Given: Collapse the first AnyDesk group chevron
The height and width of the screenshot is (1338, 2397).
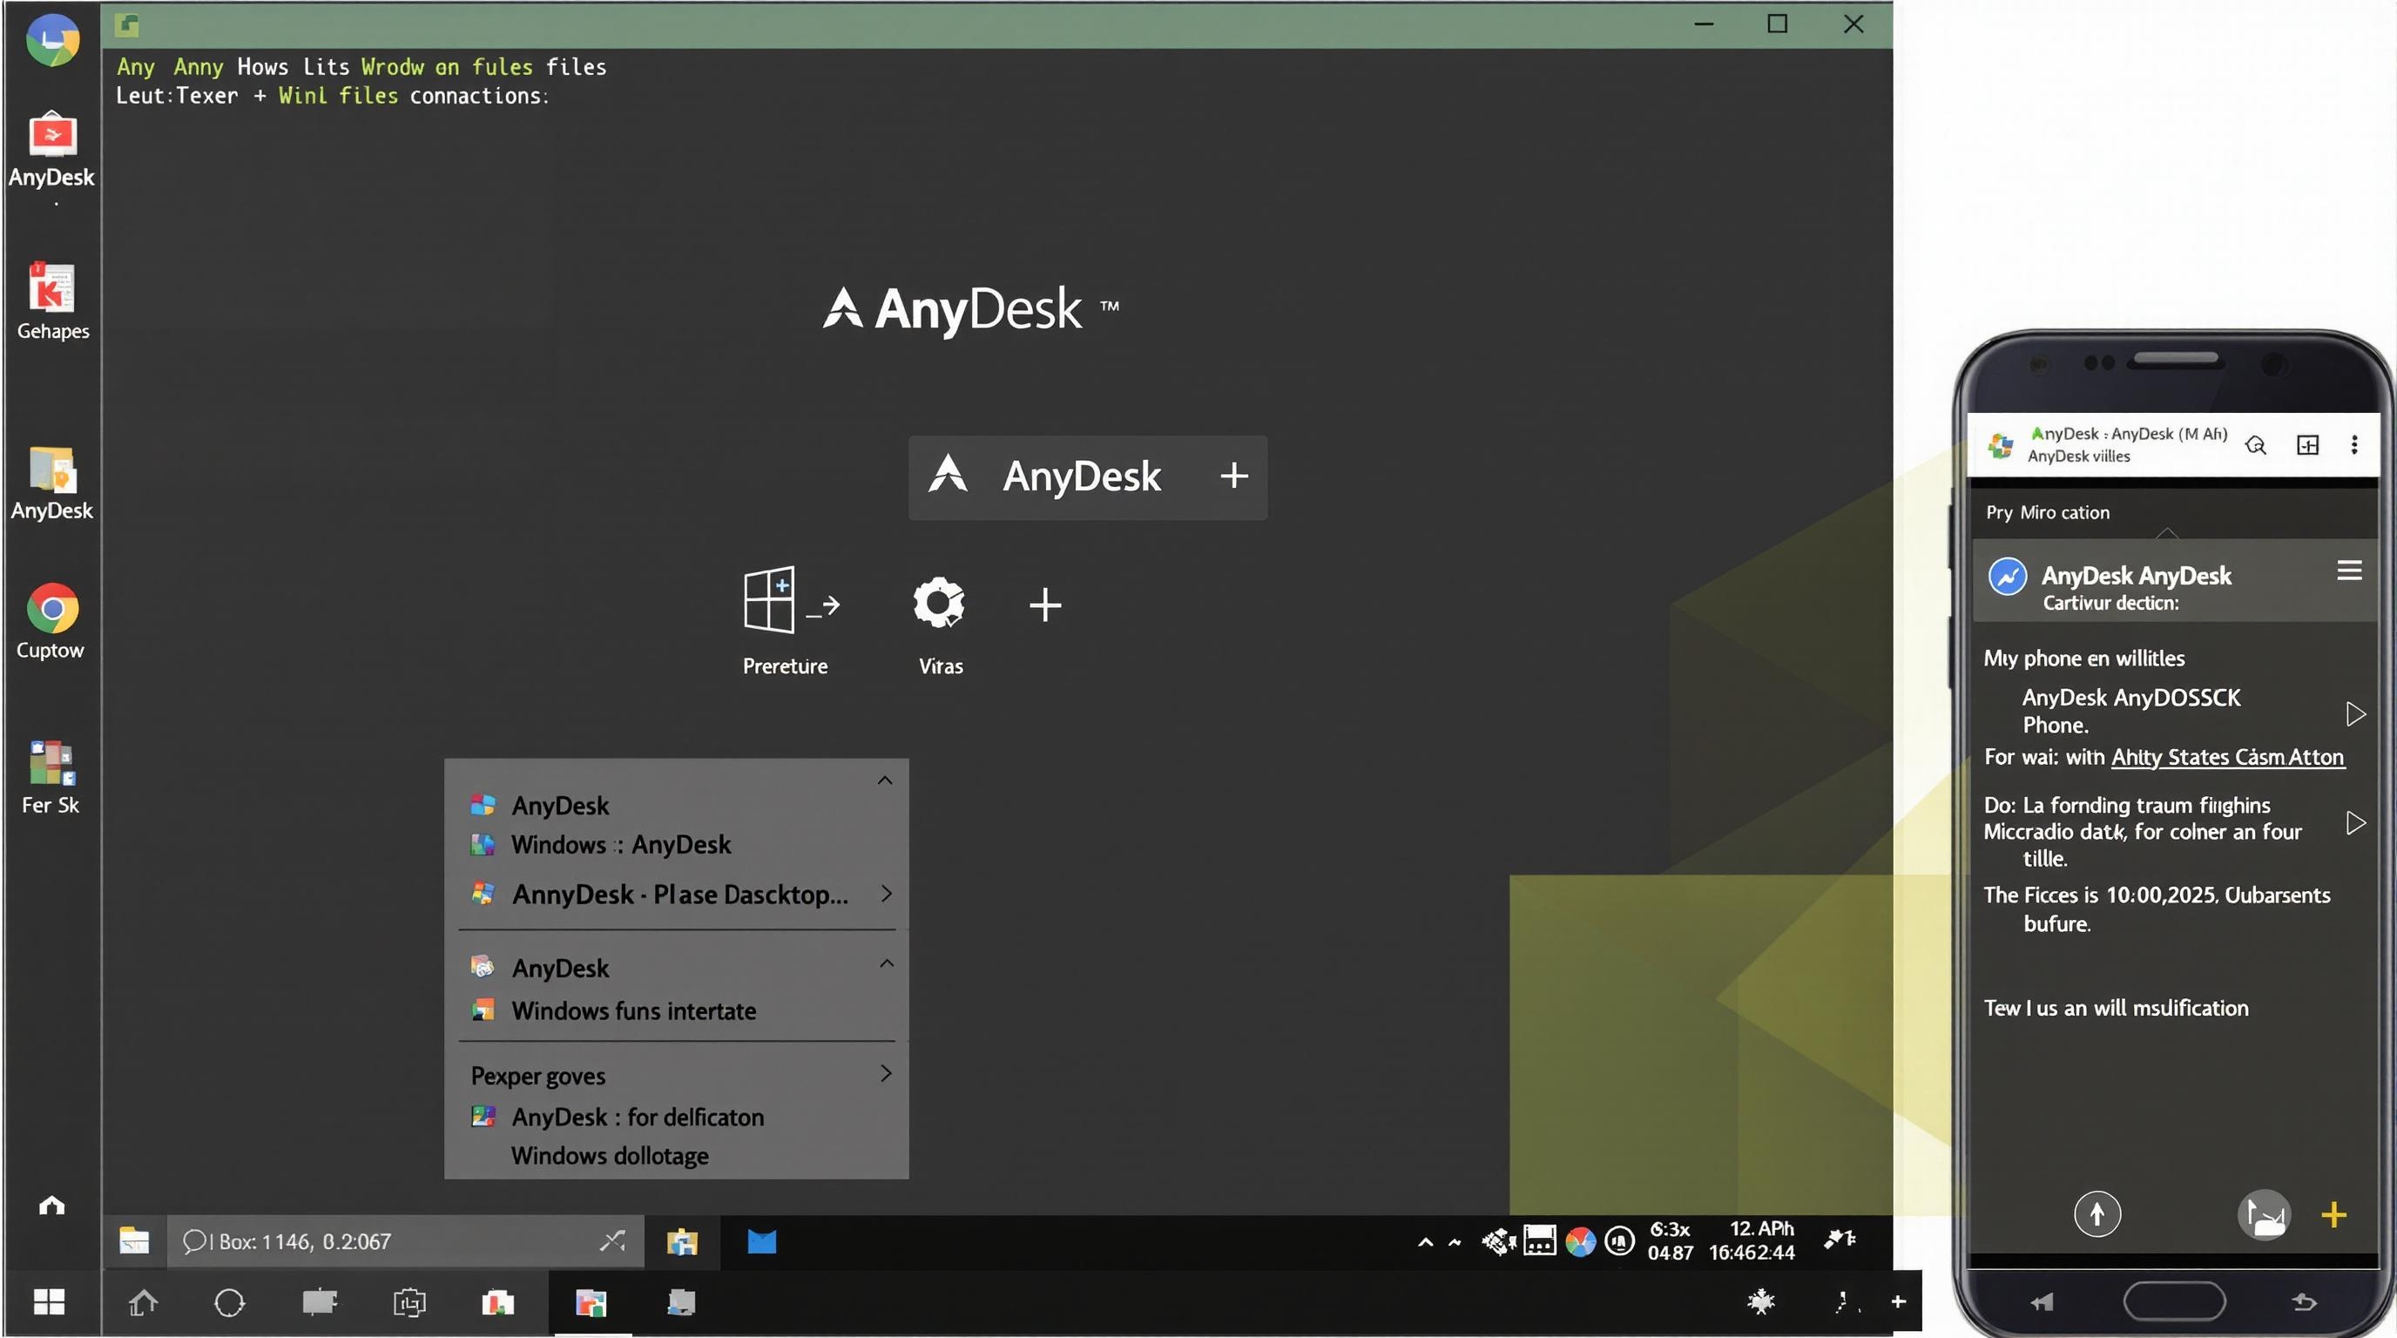Looking at the screenshot, I should (x=885, y=780).
